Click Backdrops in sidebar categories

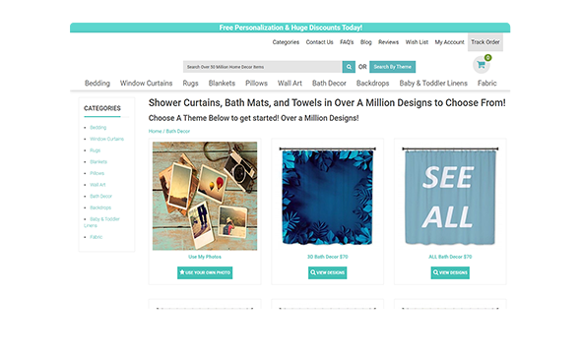click(100, 207)
